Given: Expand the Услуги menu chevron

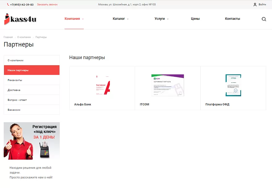Looking at the screenshot, I should click(x=168, y=19).
